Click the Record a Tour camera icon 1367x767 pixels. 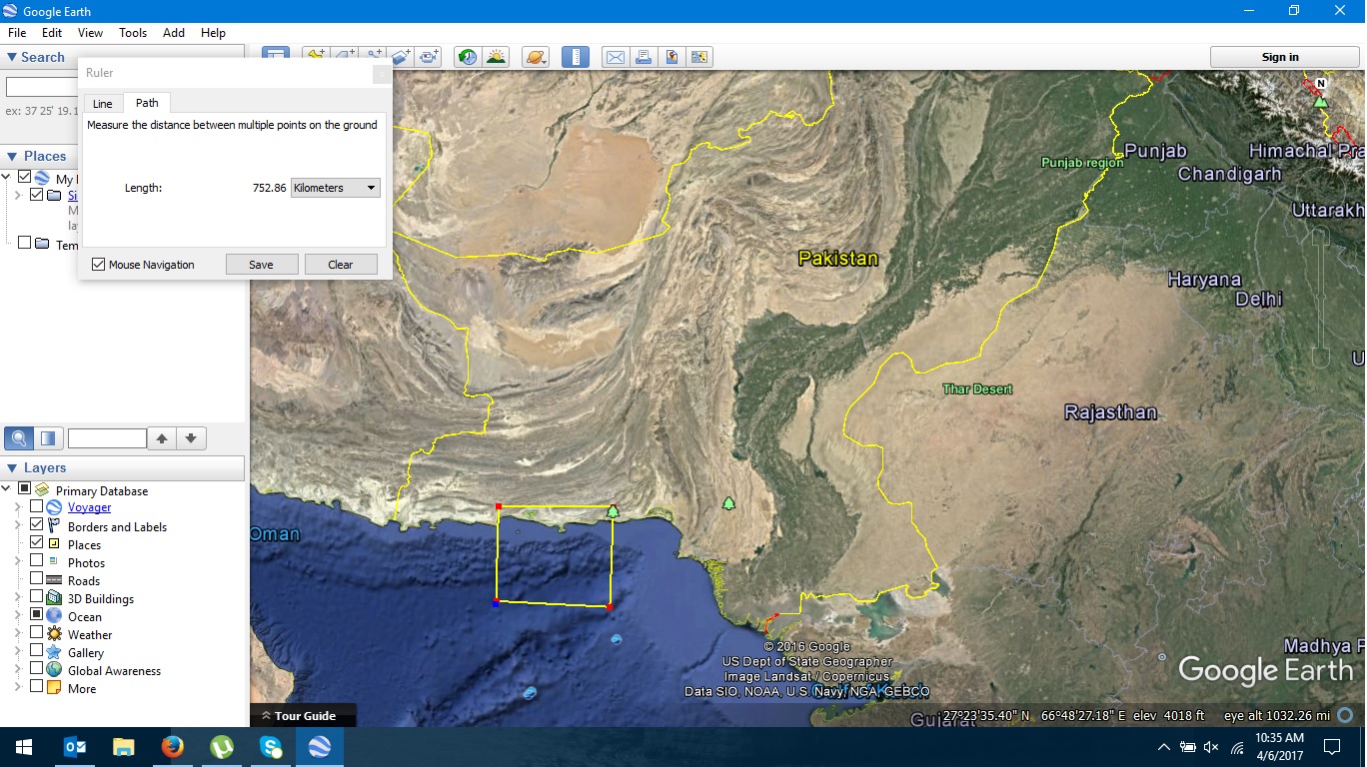pyautogui.click(x=430, y=57)
